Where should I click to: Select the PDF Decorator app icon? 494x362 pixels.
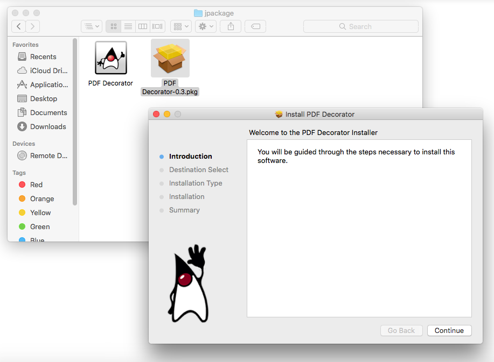coord(111,58)
